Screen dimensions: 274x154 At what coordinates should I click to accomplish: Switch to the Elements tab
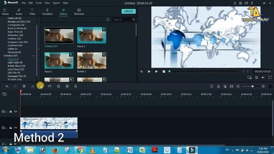tap(79, 12)
